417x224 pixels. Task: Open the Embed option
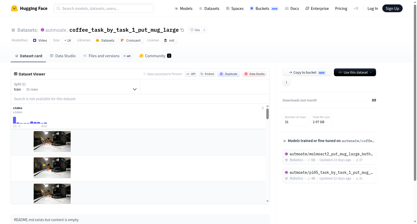coord(207,74)
